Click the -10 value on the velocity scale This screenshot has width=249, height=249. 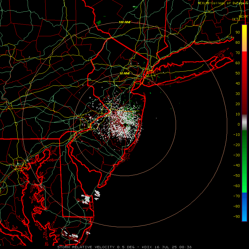(237, 135)
